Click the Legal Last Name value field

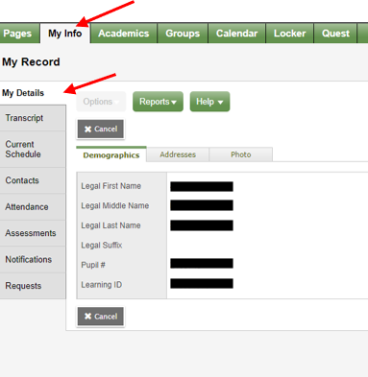202,225
